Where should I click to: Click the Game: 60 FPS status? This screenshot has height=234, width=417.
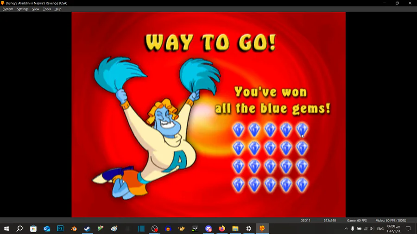[x=357, y=221]
